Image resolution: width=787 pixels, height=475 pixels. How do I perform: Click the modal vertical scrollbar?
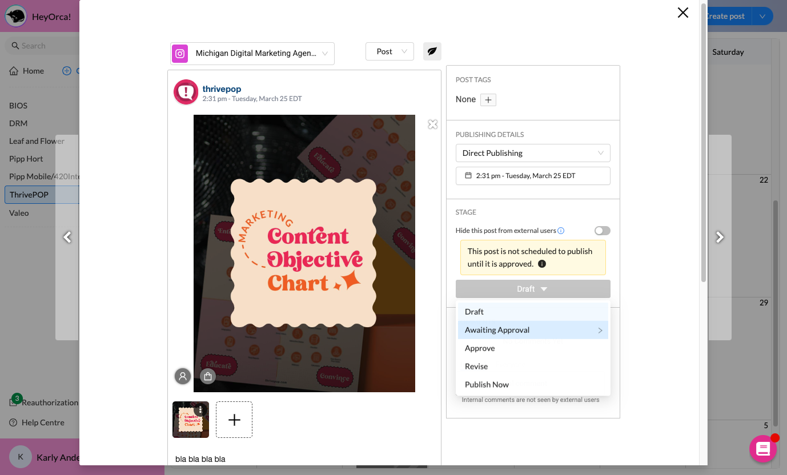tap(703, 143)
